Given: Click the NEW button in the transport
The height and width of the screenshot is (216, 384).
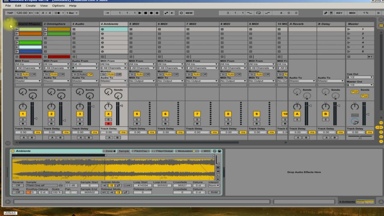Looking at the screenshot, I should [x=189, y=13].
